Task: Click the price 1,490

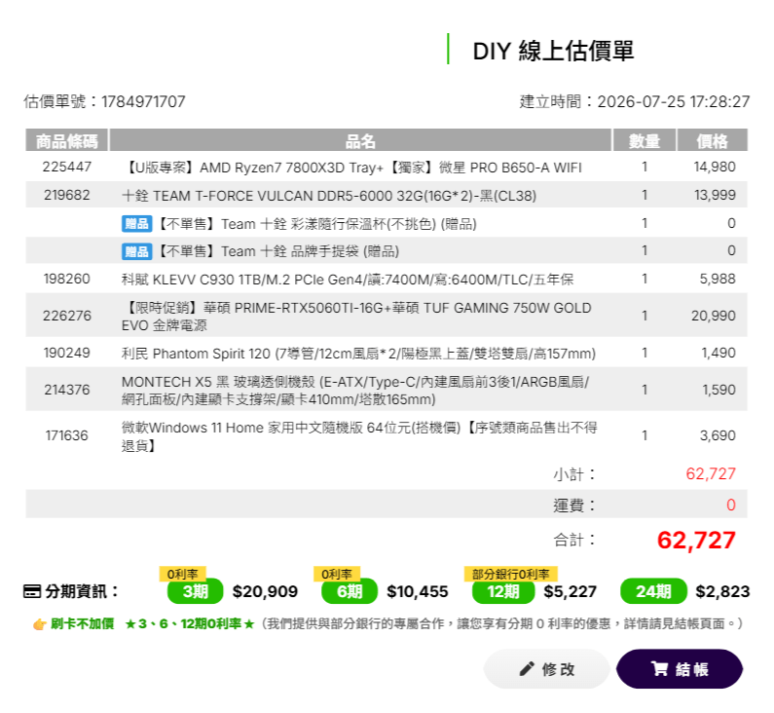Action: point(719,353)
